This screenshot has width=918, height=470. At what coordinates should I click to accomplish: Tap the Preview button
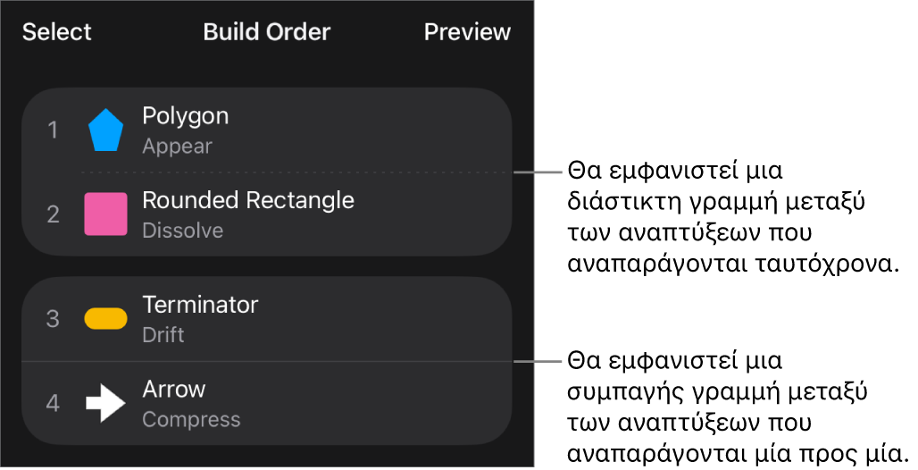click(467, 32)
